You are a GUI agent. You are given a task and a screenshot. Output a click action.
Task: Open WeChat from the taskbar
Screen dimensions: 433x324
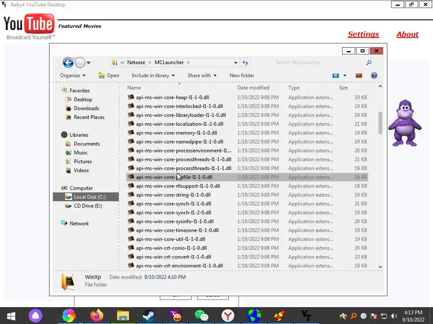click(x=202, y=316)
